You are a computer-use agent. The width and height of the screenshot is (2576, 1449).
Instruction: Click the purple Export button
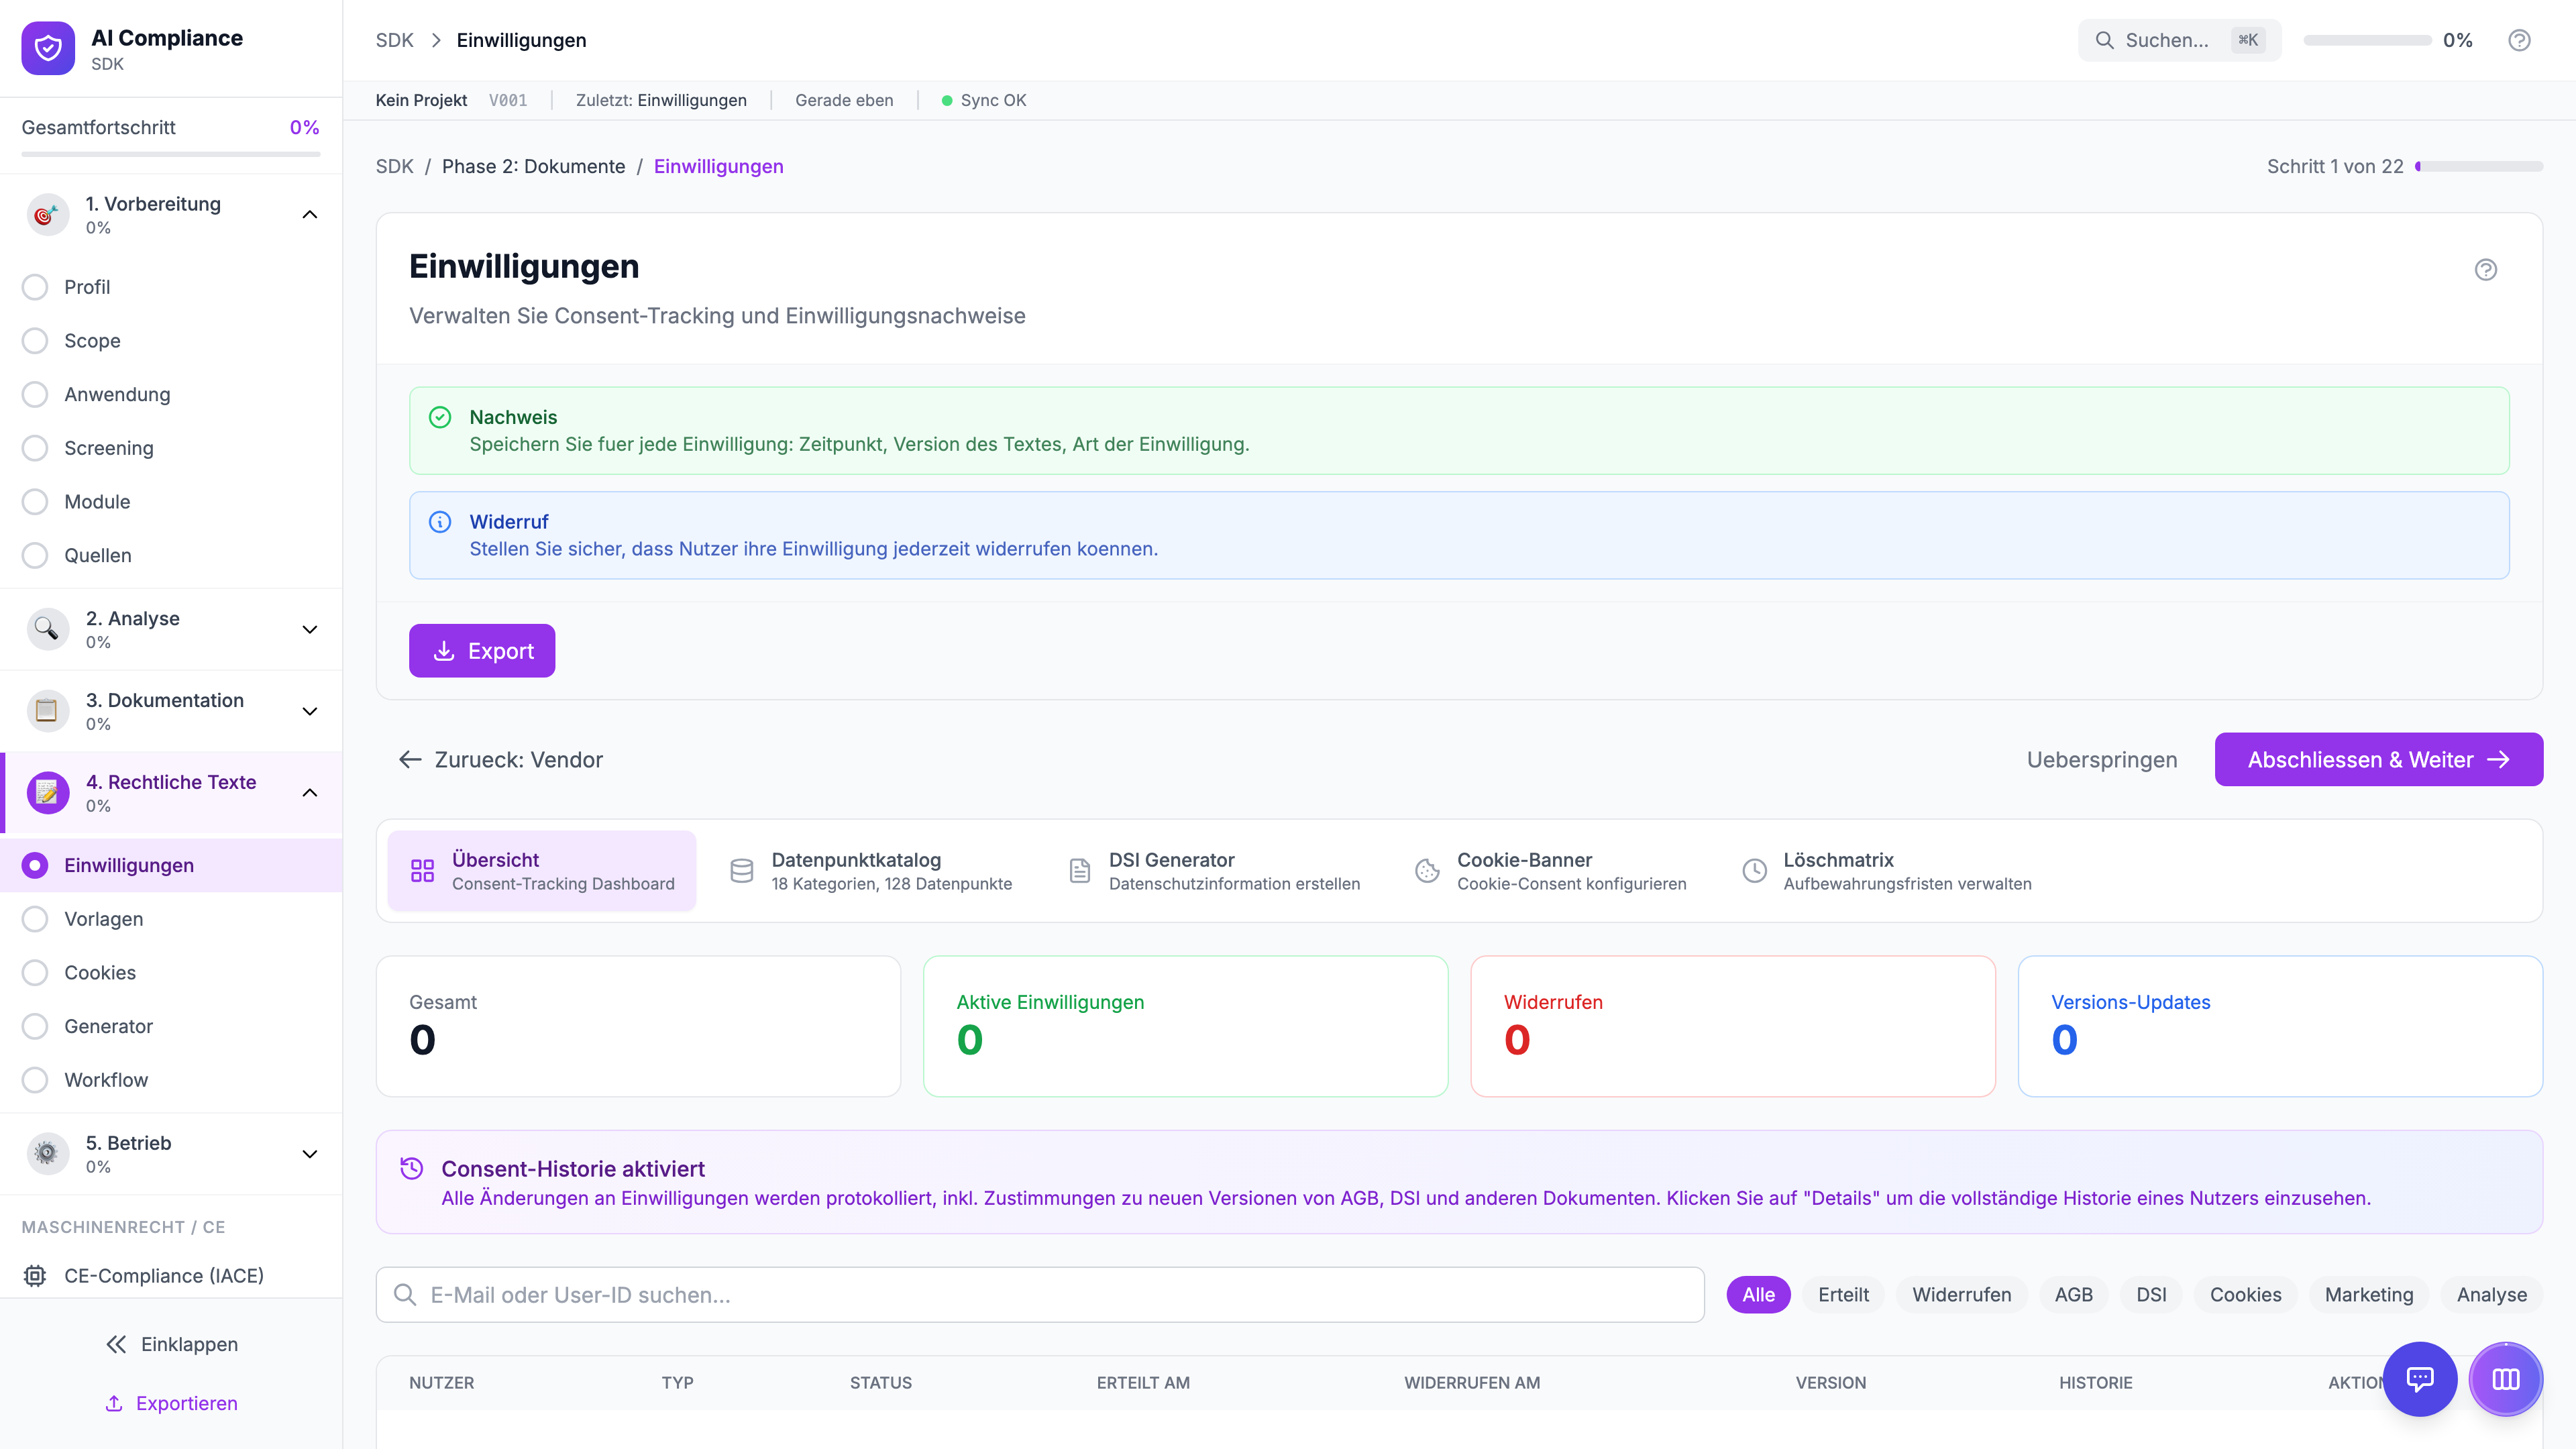[x=481, y=651]
